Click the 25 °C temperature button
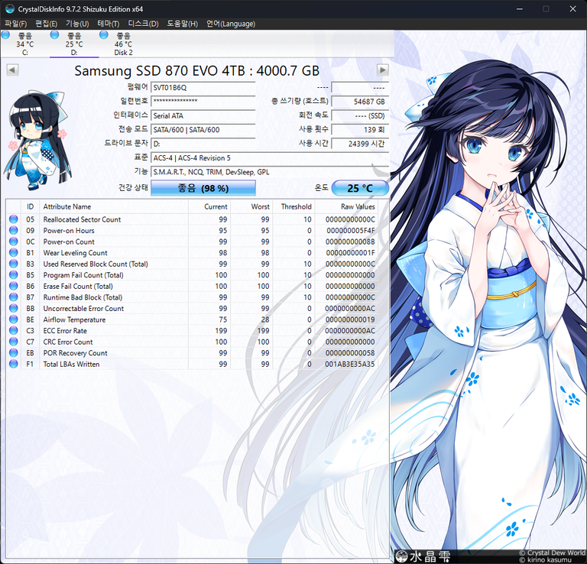 click(x=360, y=188)
